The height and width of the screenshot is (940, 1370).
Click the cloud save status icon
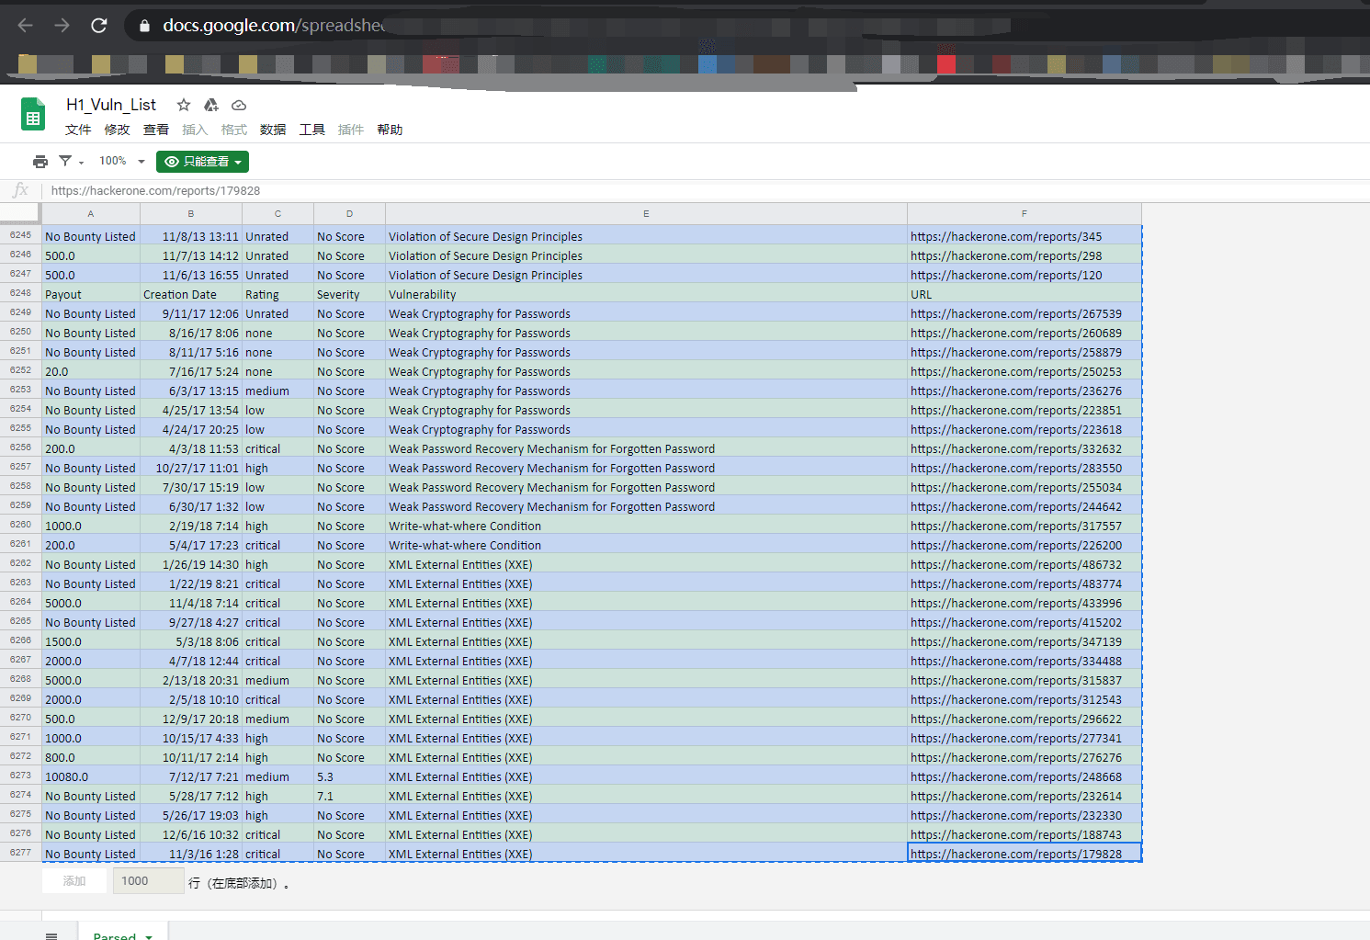239,105
